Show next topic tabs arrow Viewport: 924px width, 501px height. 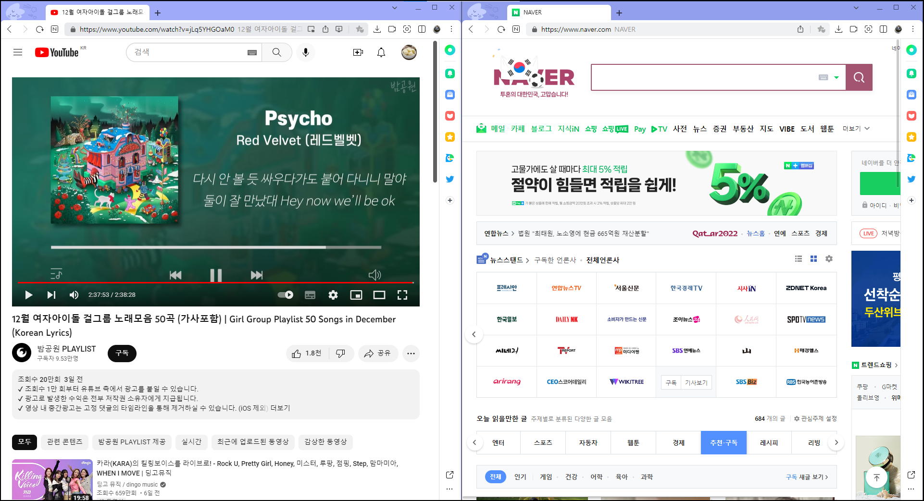837,442
